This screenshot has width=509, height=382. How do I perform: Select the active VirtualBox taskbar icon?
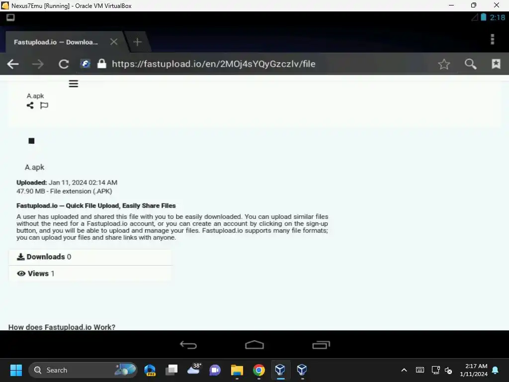click(280, 370)
